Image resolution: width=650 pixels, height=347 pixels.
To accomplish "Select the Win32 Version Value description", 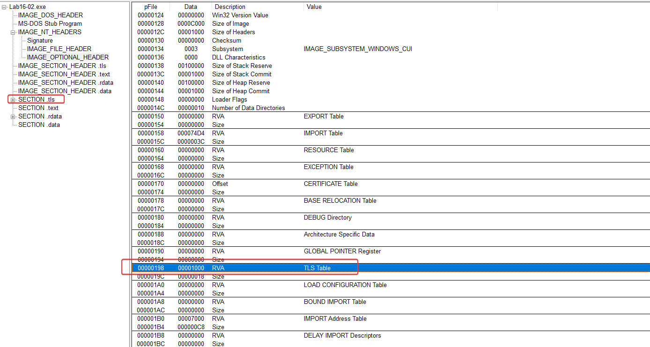I will click(x=240, y=15).
